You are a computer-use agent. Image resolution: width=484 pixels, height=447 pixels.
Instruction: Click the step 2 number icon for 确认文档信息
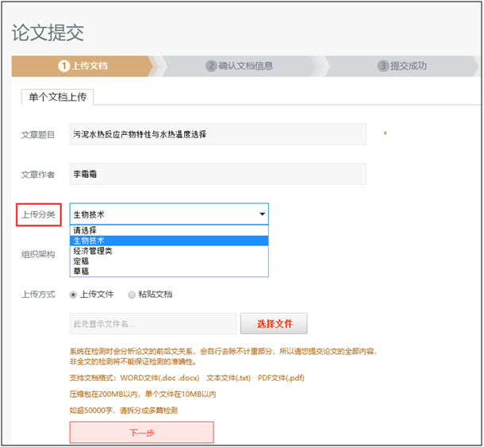pyautogui.click(x=211, y=66)
